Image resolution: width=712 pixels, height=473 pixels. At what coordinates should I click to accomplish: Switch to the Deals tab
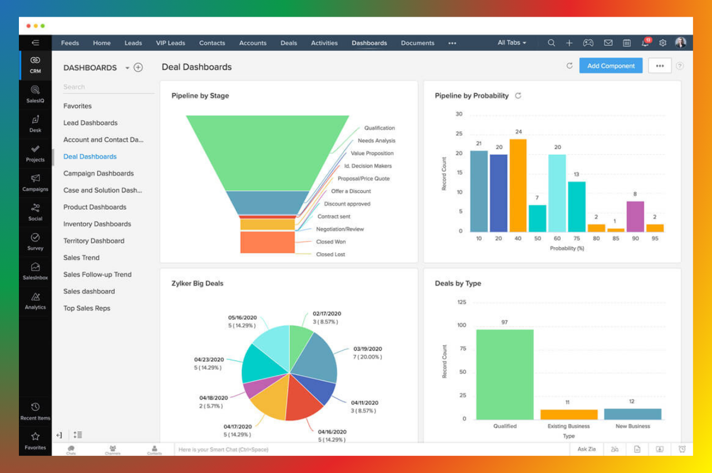pyautogui.click(x=289, y=43)
